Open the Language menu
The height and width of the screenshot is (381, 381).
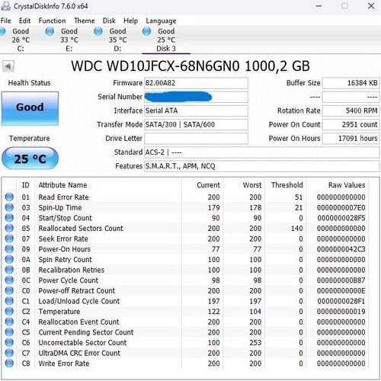pyautogui.click(x=161, y=21)
